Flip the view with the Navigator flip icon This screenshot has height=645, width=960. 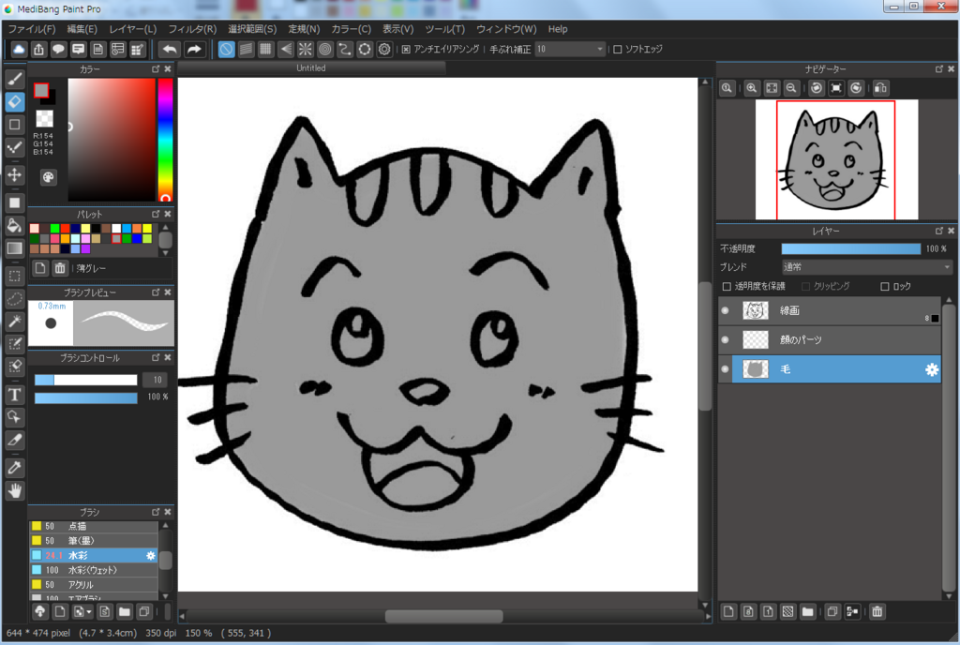coord(881,88)
